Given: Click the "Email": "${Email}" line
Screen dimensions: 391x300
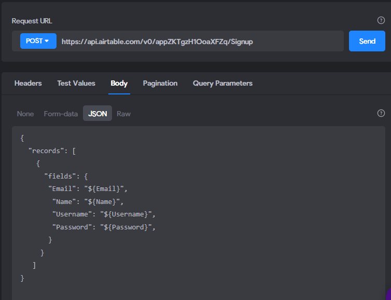Looking at the screenshot, I should (x=88, y=189).
